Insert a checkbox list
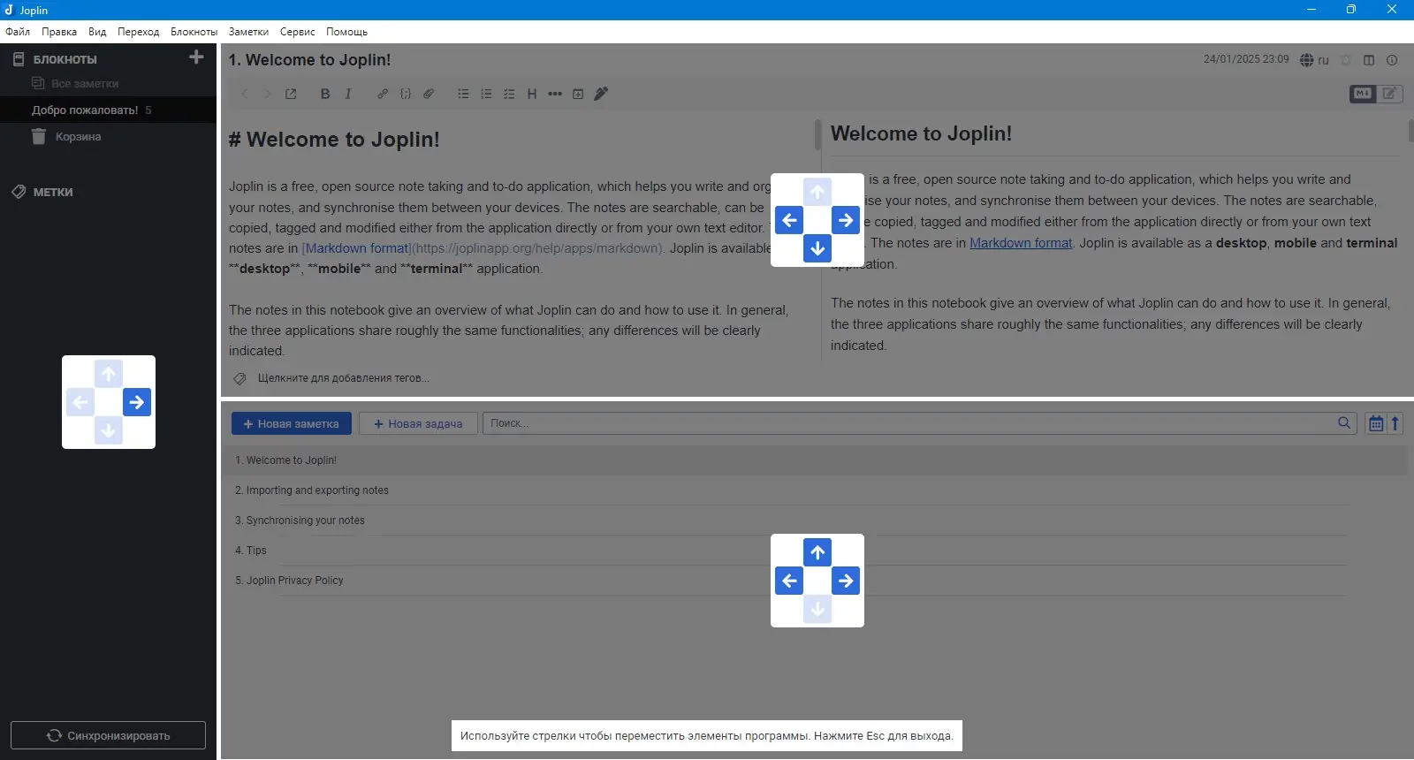This screenshot has height=760, width=1414. coord(509,94)
